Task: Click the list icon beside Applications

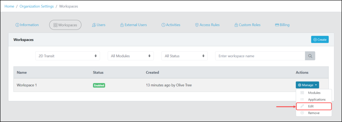Action: [x=302, y=99]
